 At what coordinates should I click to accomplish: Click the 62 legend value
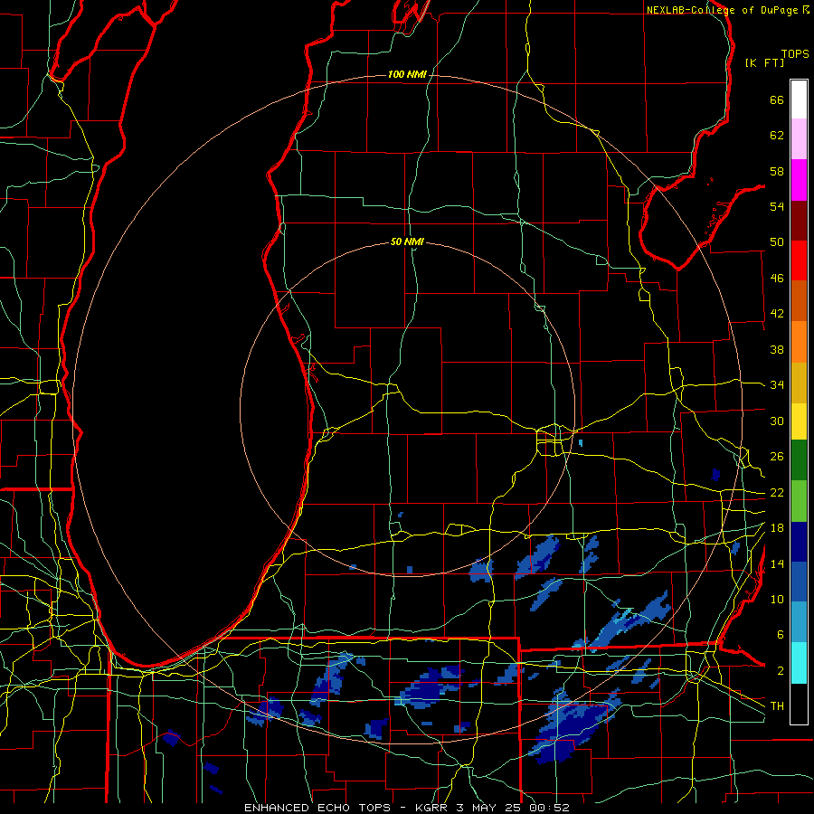[777, 136]
